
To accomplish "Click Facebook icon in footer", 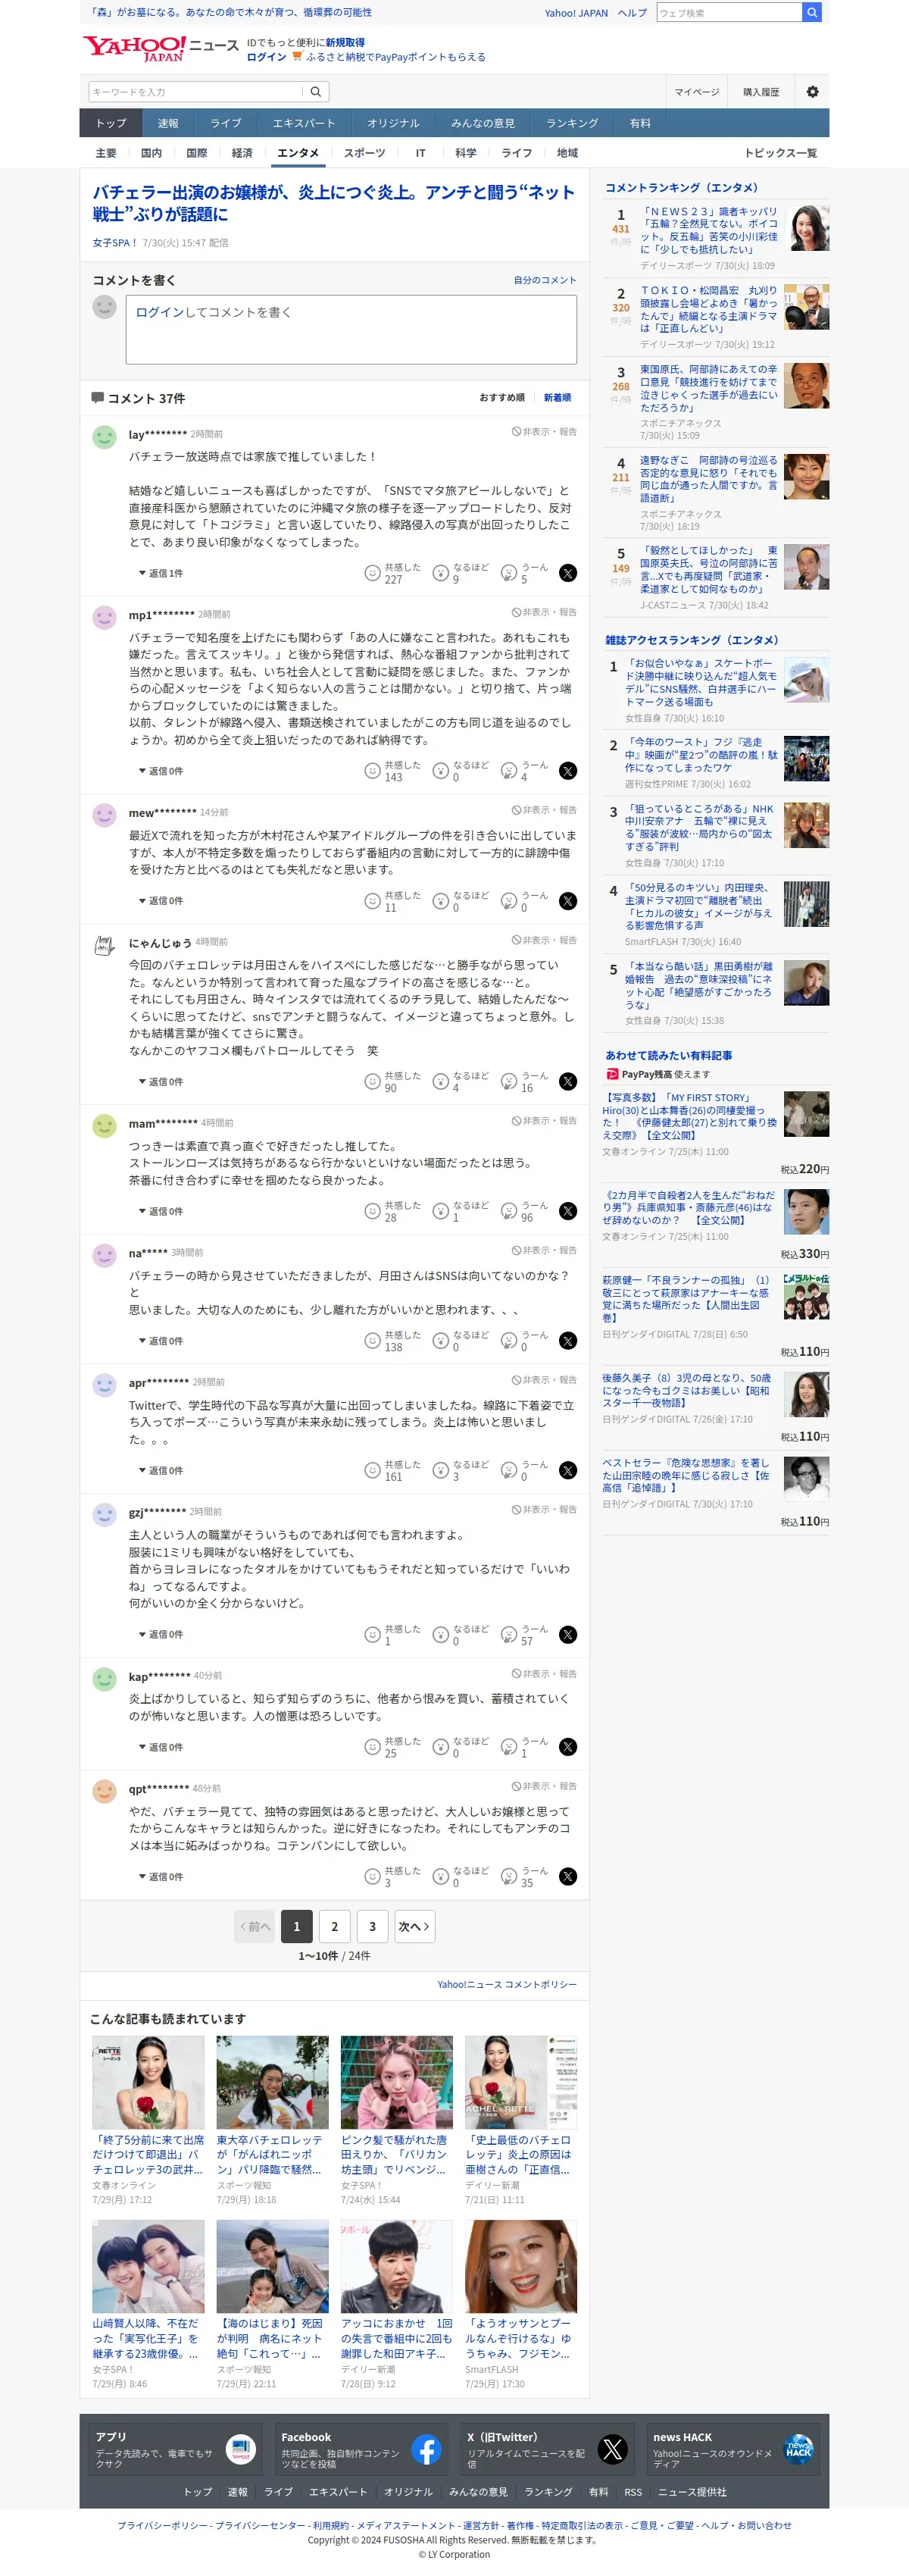I will pos(426,2449).
